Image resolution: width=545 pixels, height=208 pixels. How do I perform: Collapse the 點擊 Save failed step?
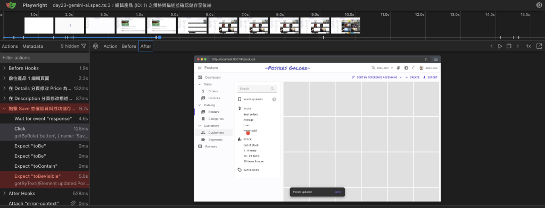(4, 108)
